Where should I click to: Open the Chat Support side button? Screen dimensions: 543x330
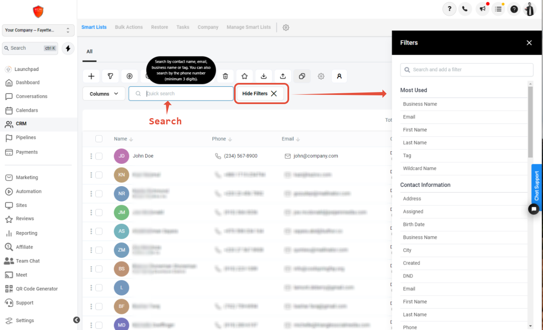pos(537,186)
